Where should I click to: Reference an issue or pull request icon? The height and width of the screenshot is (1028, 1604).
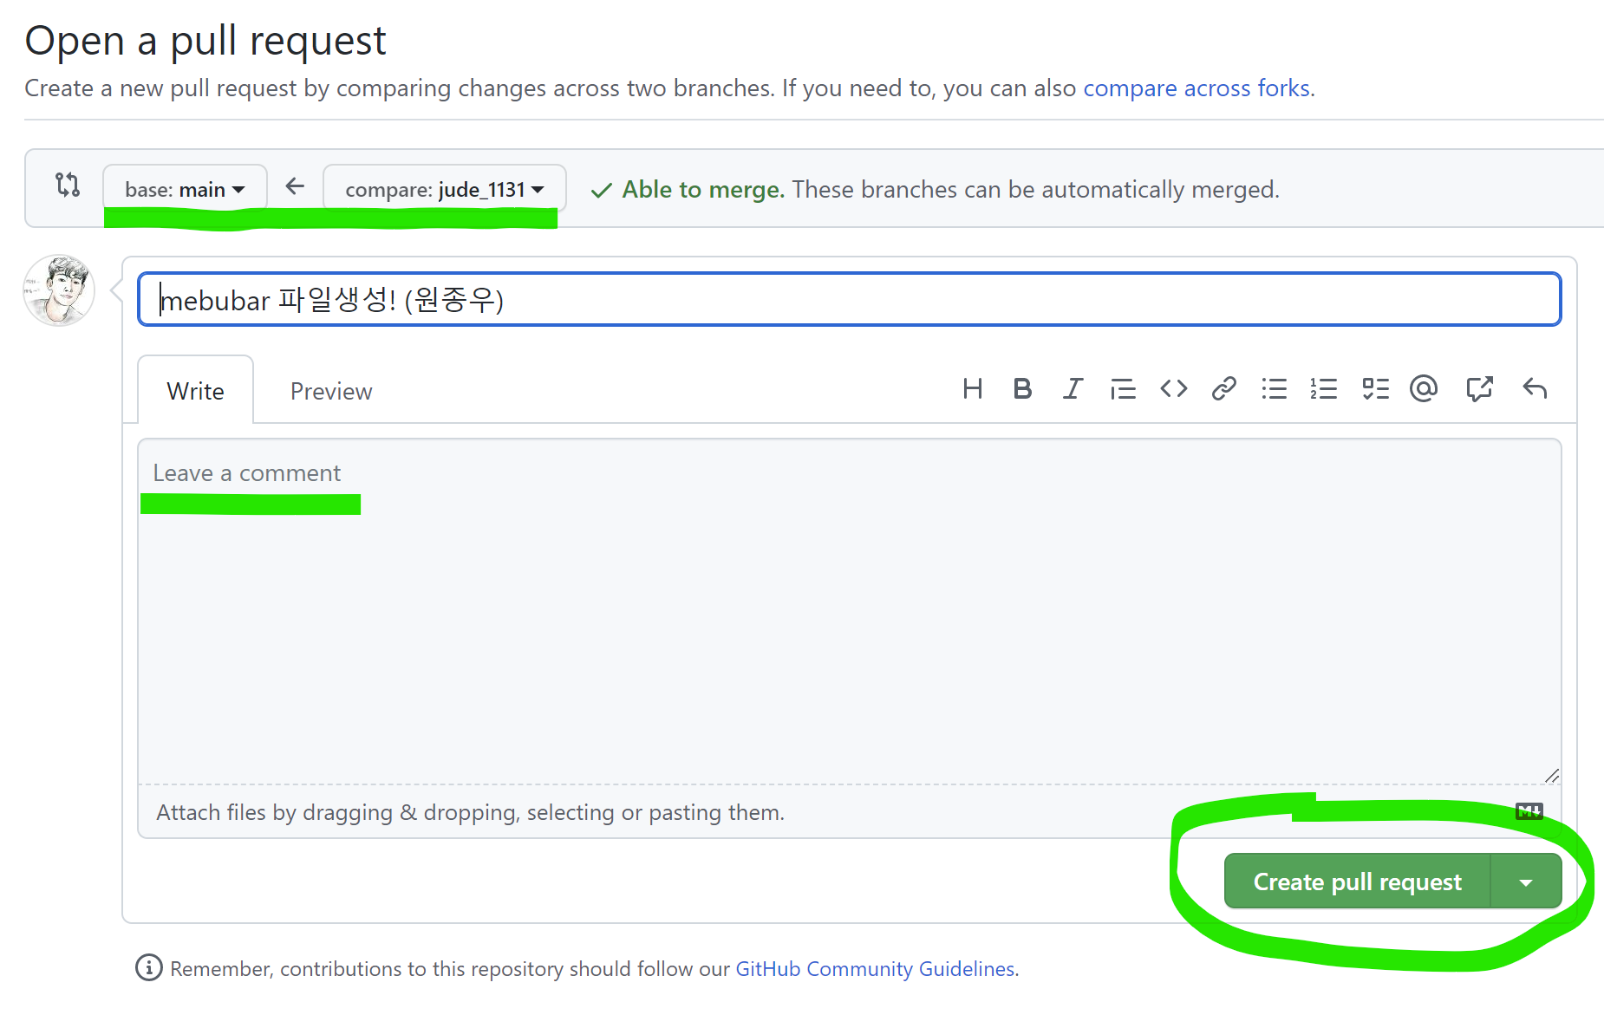(x=1479, y=389)
